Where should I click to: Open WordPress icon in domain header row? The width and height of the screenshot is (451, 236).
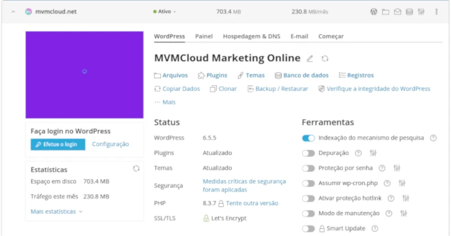374,12
